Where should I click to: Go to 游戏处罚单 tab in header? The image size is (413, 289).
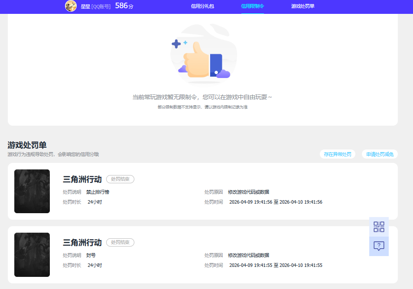[x=302, y=6]
